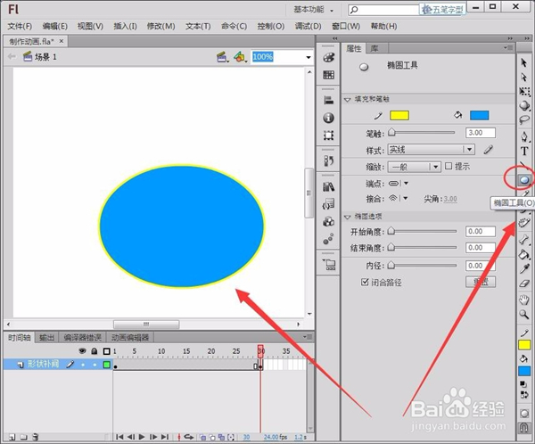Open the Transform panel icon
This screenshot has height=444, width=535.
(x=328, y=136)
